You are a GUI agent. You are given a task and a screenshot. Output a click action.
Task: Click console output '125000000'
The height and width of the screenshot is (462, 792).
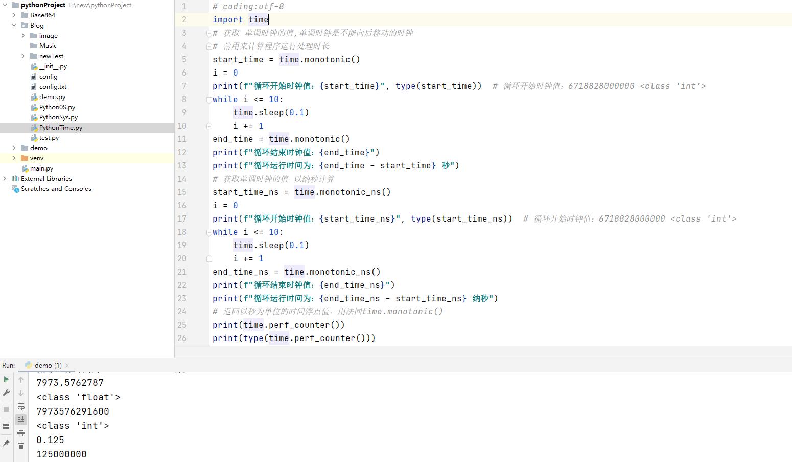point(61,454)
